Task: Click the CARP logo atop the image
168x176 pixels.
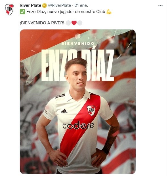Action: [78, 36]
